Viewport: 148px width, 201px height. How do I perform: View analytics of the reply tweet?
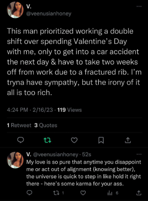pos(113,193)
